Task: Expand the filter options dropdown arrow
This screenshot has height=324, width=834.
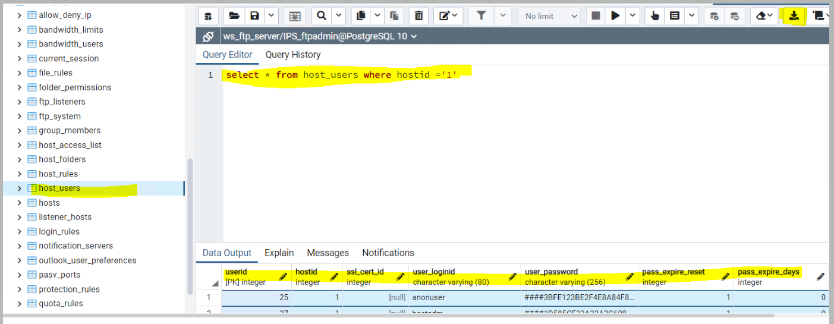Action: (503, 16)
